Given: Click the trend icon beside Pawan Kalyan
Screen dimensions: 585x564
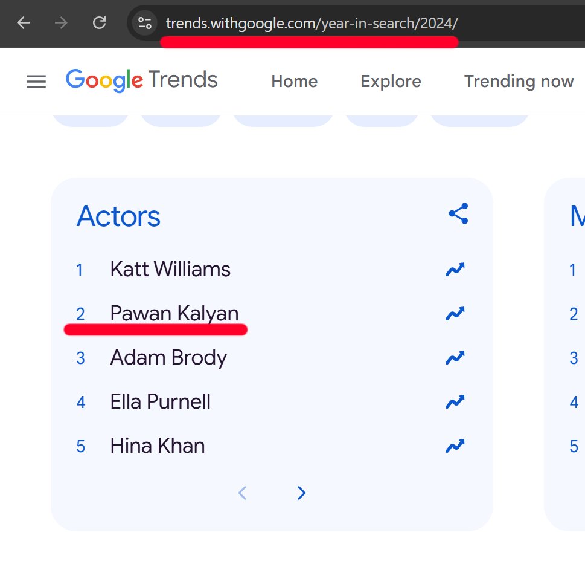Looking at the screenshot, I should point(455,313).
